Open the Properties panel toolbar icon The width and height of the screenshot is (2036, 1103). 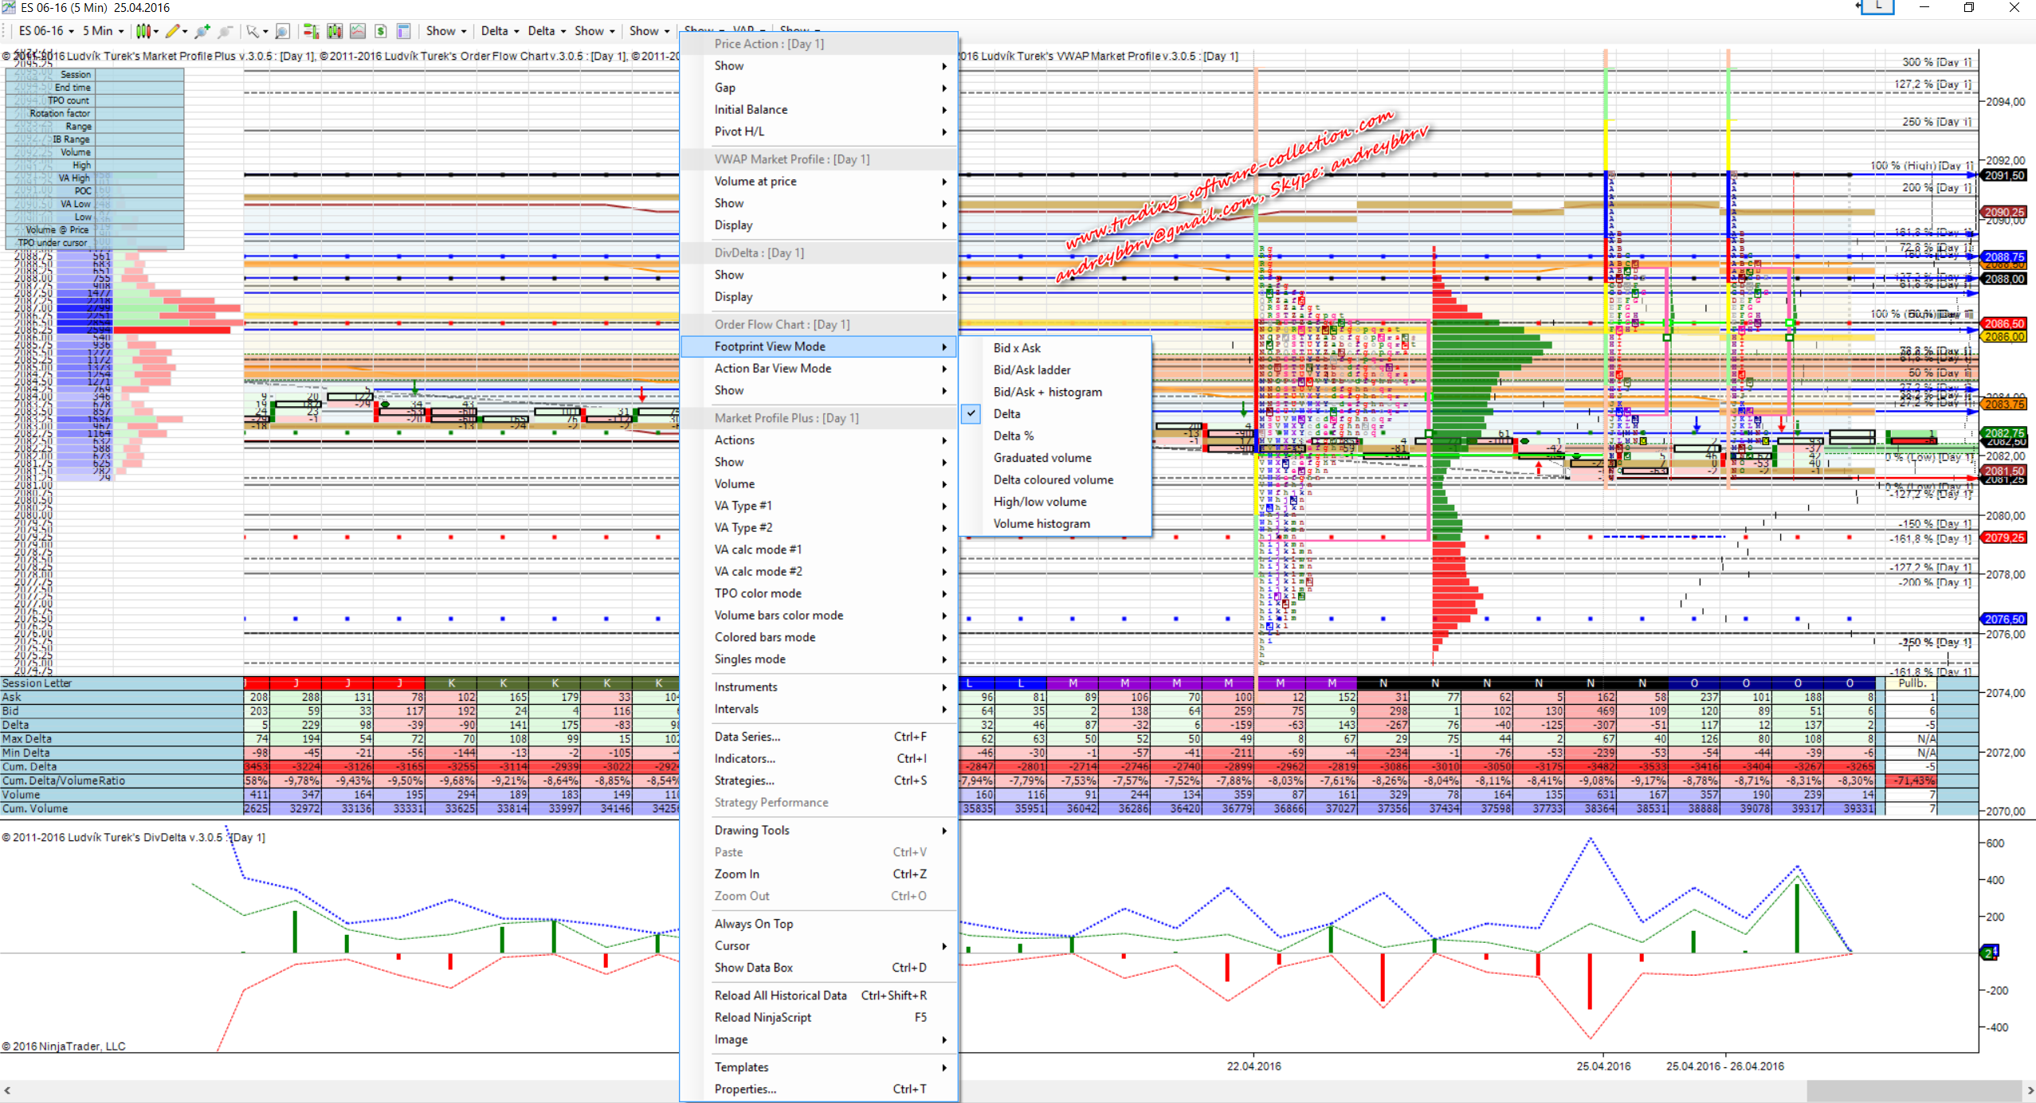click(404, 31)
